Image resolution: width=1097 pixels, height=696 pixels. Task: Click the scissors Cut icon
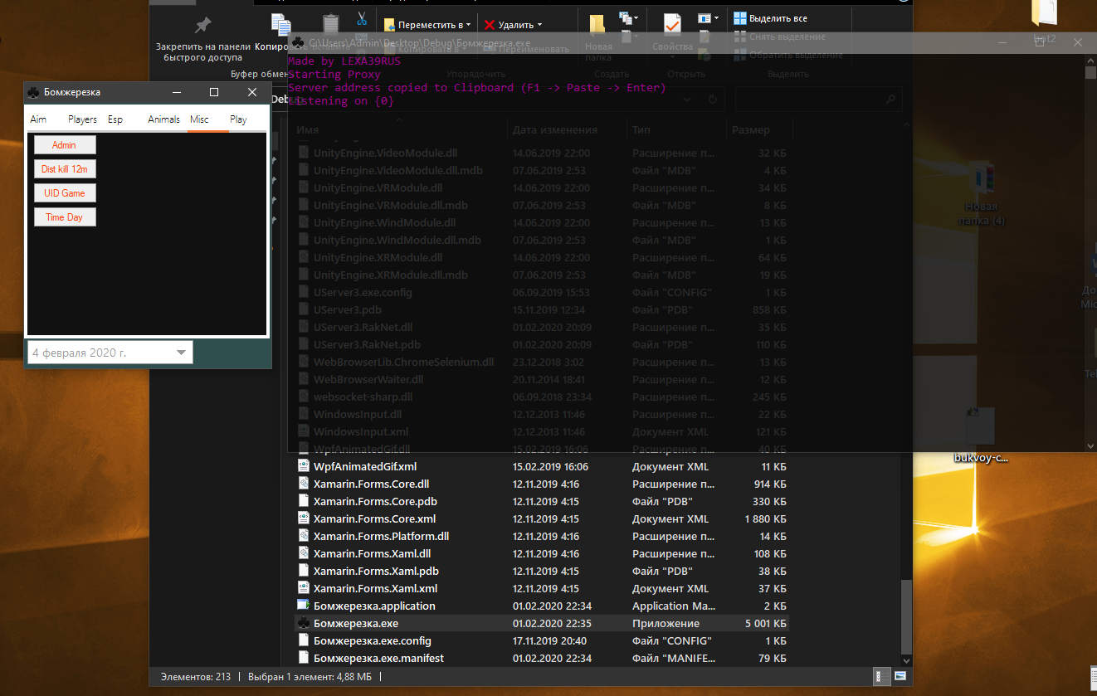362,18
